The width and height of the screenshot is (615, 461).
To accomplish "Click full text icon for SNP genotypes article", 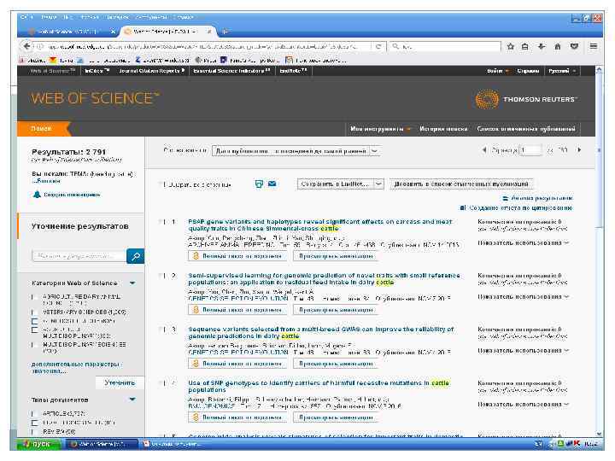I will click(x=196, y=417).
